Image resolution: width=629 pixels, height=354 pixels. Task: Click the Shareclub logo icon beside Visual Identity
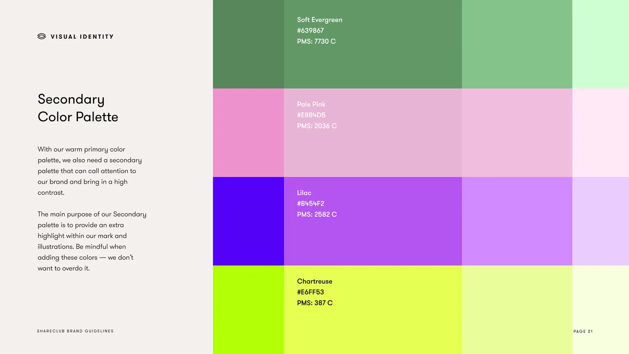pyautogui.click(x=42, y=36)
